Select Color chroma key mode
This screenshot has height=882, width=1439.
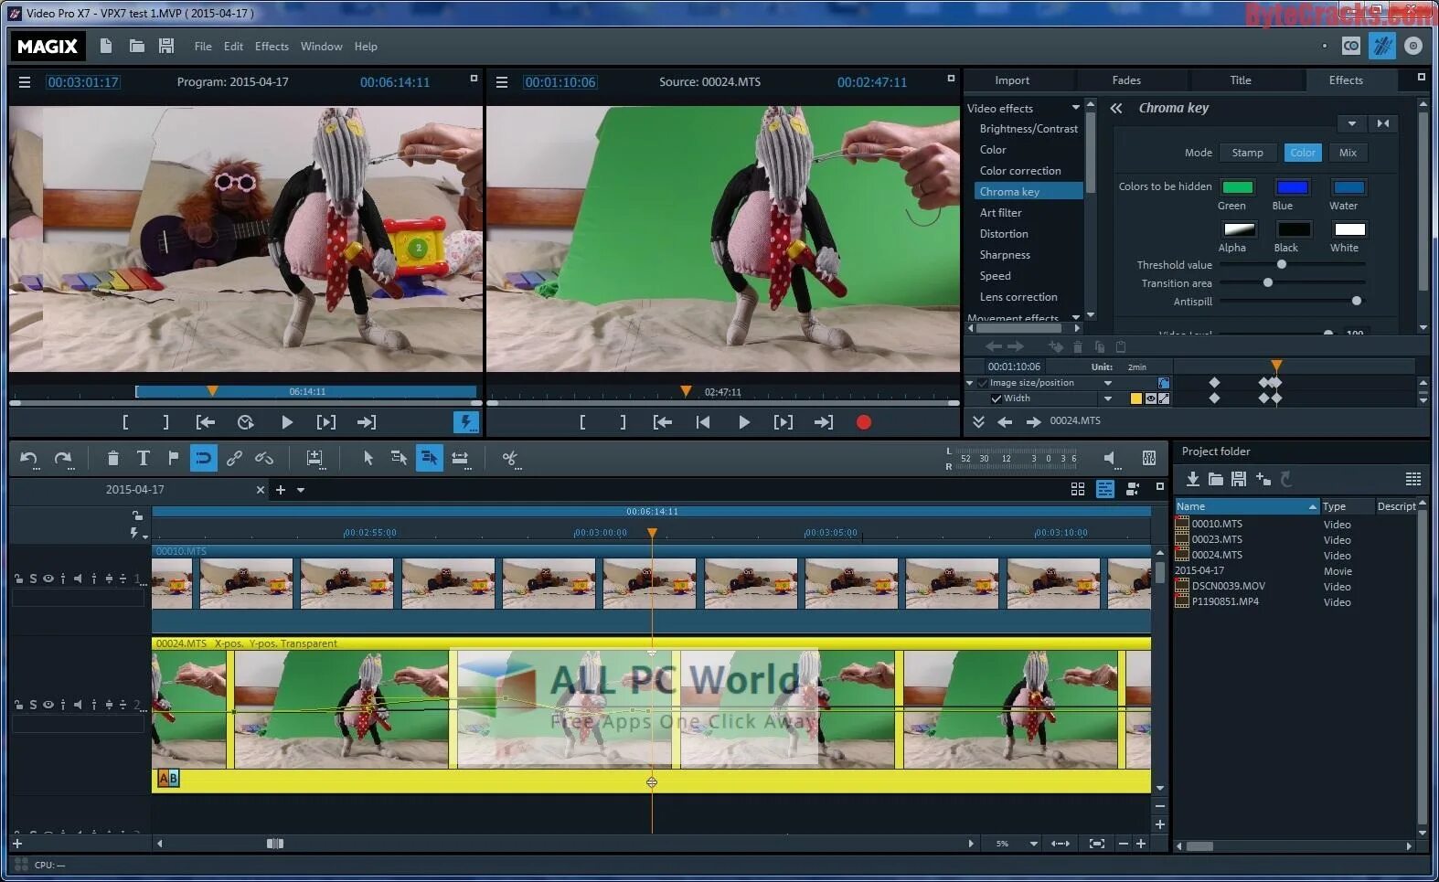pos(1303,153)
